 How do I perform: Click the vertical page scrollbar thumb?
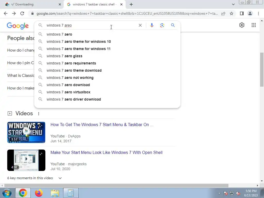click(261, 70)
